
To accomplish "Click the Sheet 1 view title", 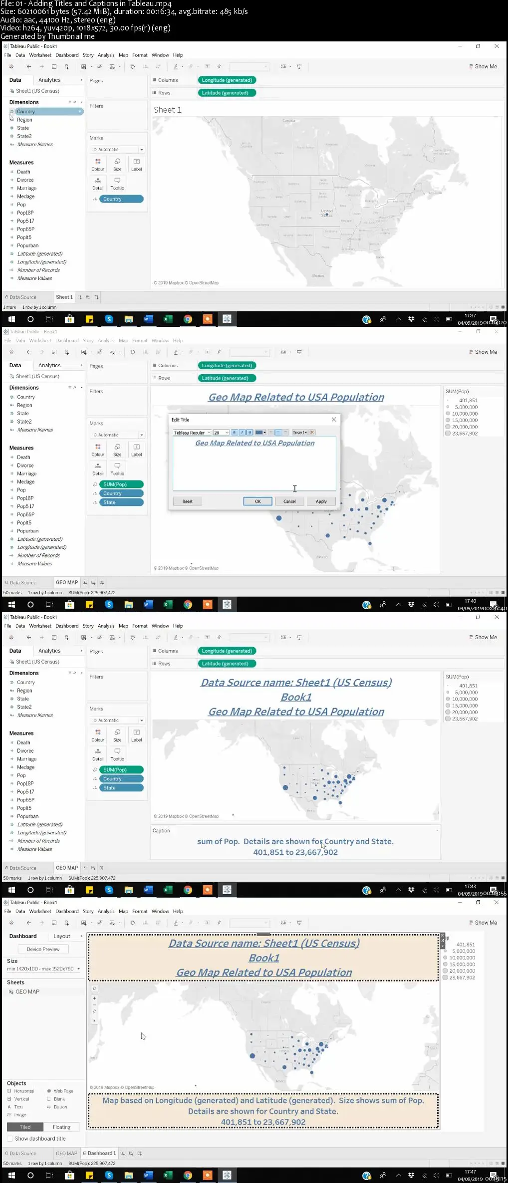I will [167, 110].
